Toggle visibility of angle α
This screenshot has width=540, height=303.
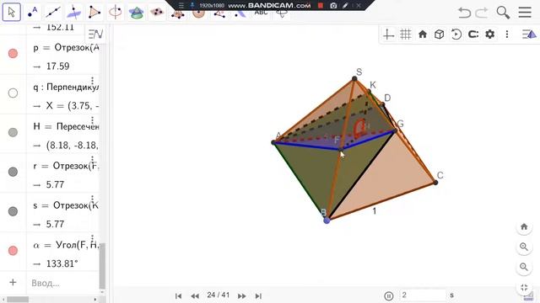(x=13, y=251)
